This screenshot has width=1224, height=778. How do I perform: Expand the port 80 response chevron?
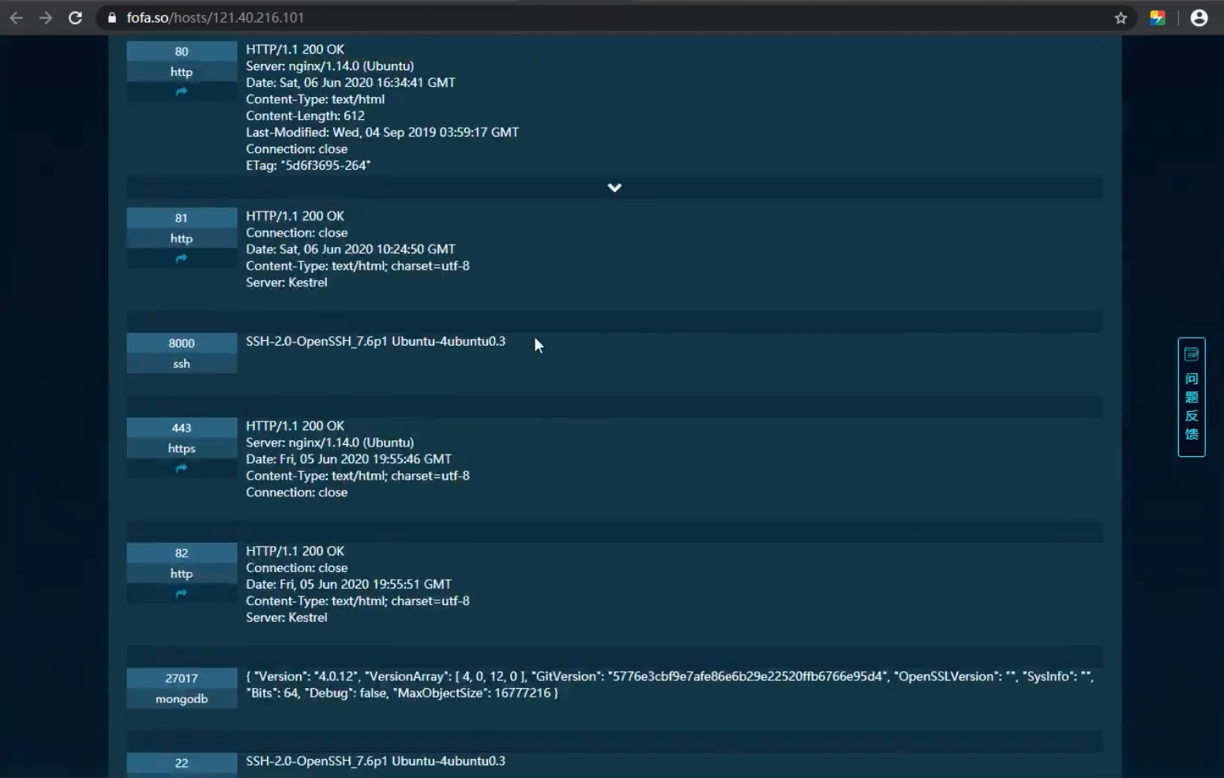point(614,188)
